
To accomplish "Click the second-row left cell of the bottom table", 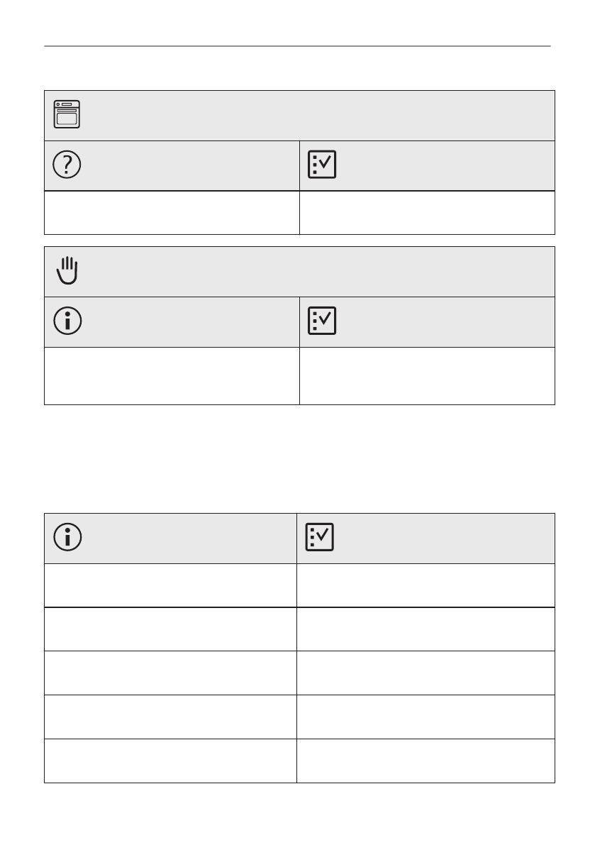I will click(x=170, y=629).
